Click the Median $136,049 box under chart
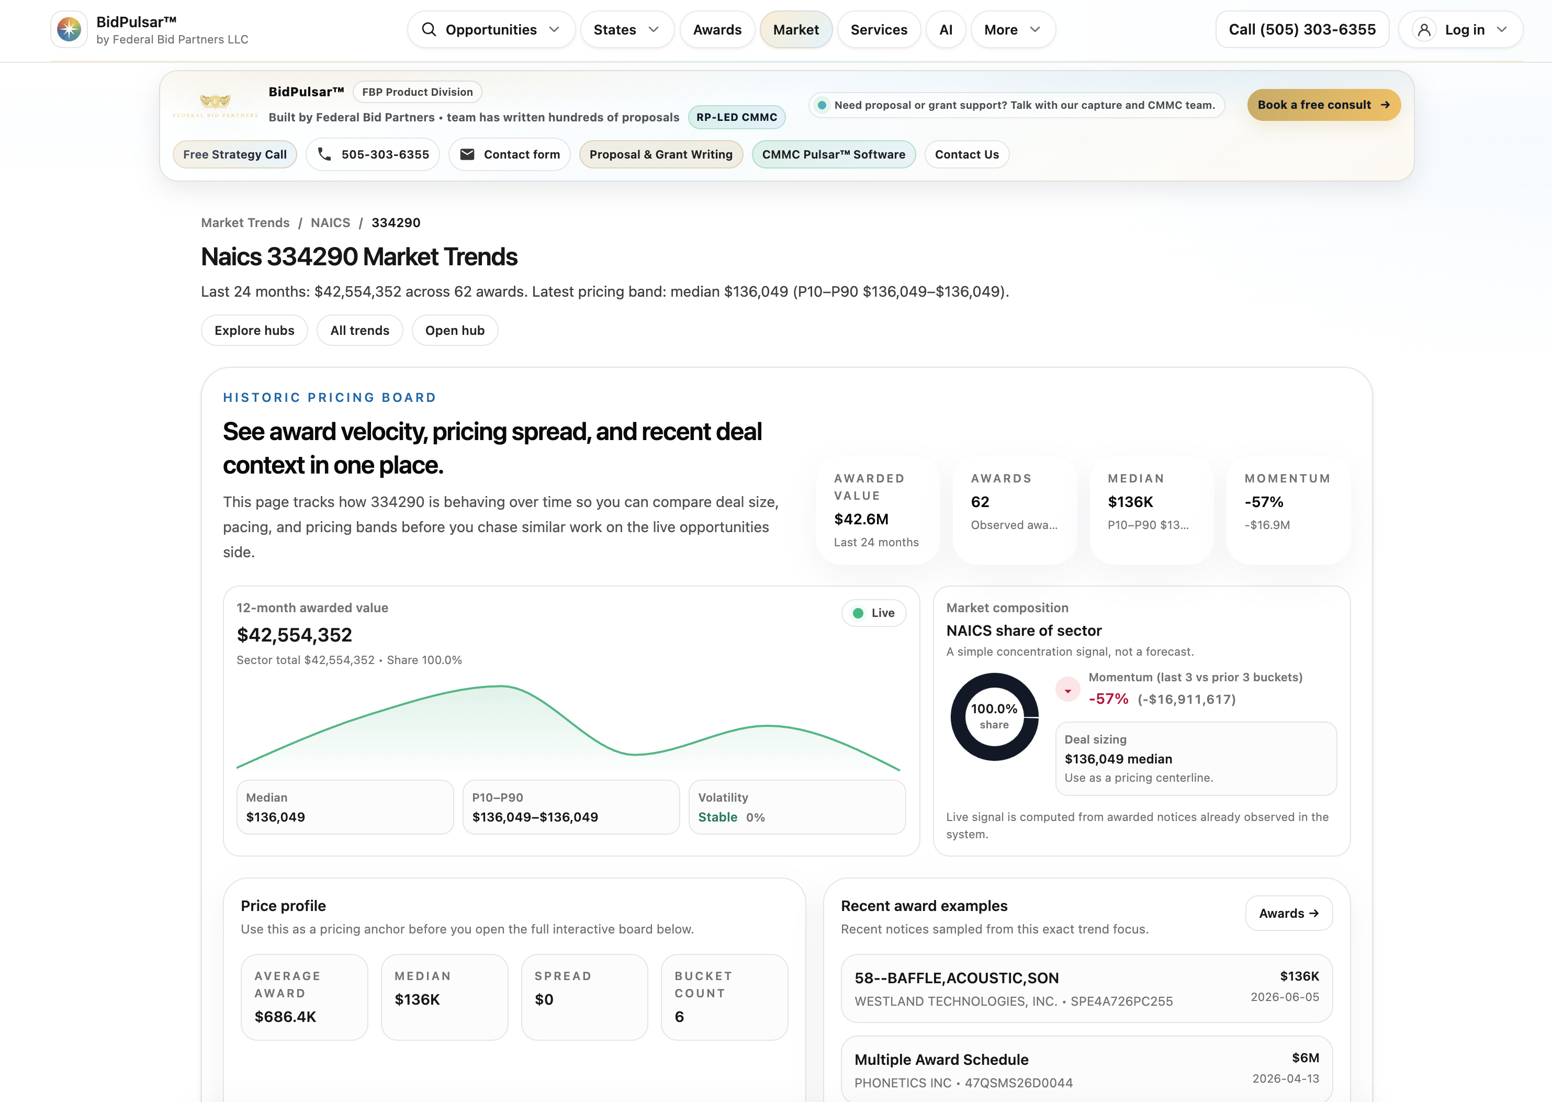 tap(345, 807)
